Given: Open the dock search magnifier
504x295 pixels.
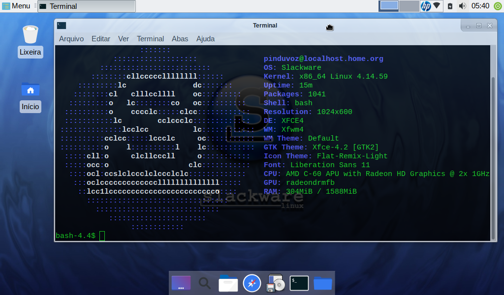Looking at the screenshot, I should 204,283.
